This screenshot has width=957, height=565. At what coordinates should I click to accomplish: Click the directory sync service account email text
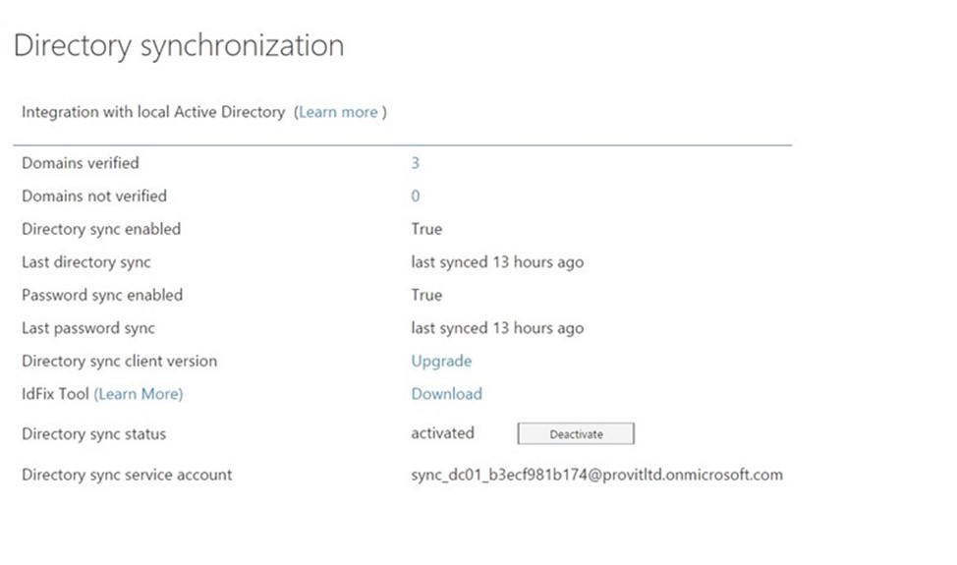point(597,475)
